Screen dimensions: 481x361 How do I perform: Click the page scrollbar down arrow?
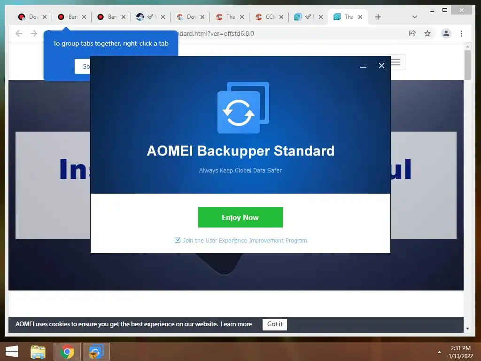[x=467, y=329]
